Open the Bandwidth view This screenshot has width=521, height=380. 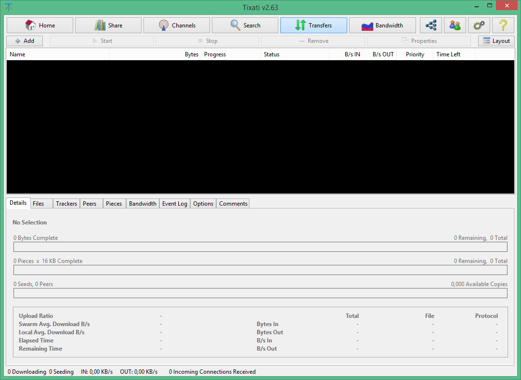tap(382, 26)
